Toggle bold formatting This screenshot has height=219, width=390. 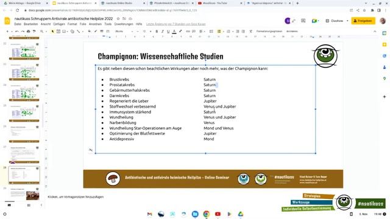[157, 31]
